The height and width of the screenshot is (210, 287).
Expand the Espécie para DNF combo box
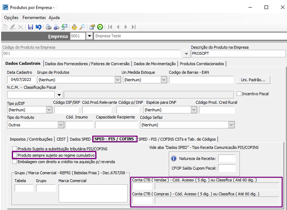click(x=194, y=110)
